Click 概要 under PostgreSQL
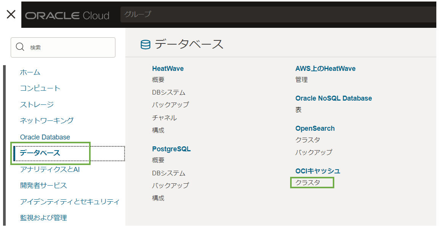This screenshot has width=439, height=226. (x=158, y=160)
